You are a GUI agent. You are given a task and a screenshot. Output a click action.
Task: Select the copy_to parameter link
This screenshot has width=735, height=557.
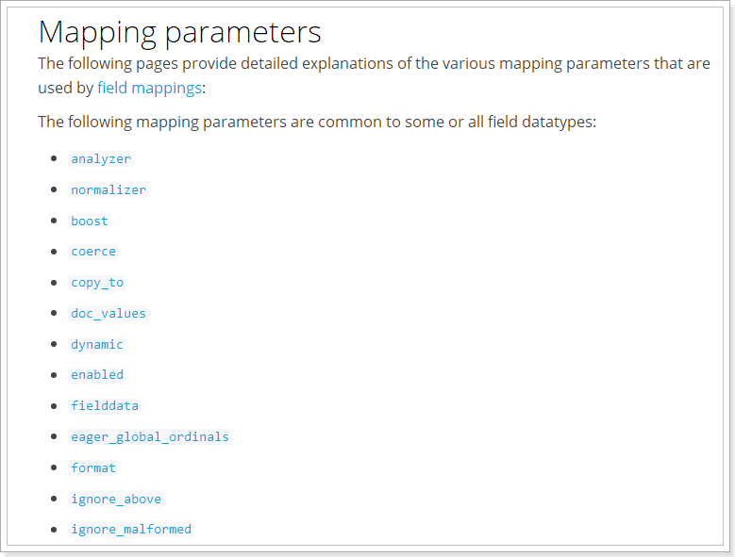click(97, 283)
